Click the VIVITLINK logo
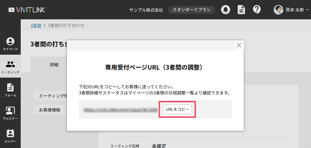This screenshot has height=148, width=311. [27, 10]
